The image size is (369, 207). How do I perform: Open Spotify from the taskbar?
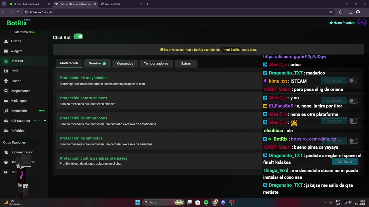206,202
